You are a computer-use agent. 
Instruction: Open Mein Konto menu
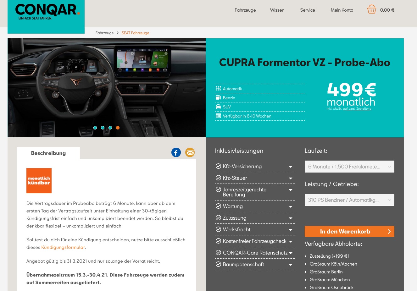point(342,10)
